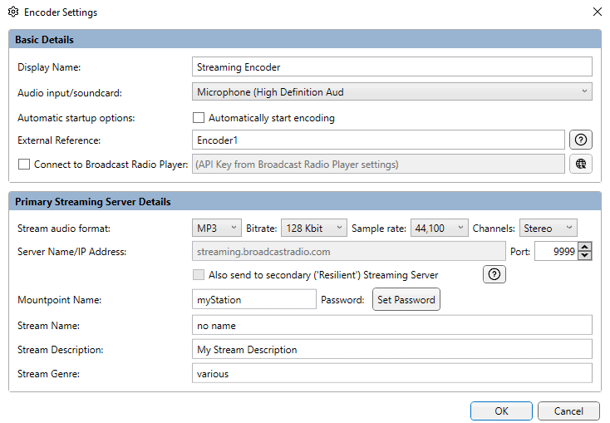Click the Server Name/IP Address field
The height and width of the screenshot is (423, 610).
tap(348, 251)
